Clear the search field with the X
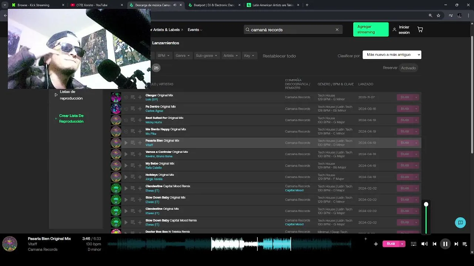 (x=337, y=30)
